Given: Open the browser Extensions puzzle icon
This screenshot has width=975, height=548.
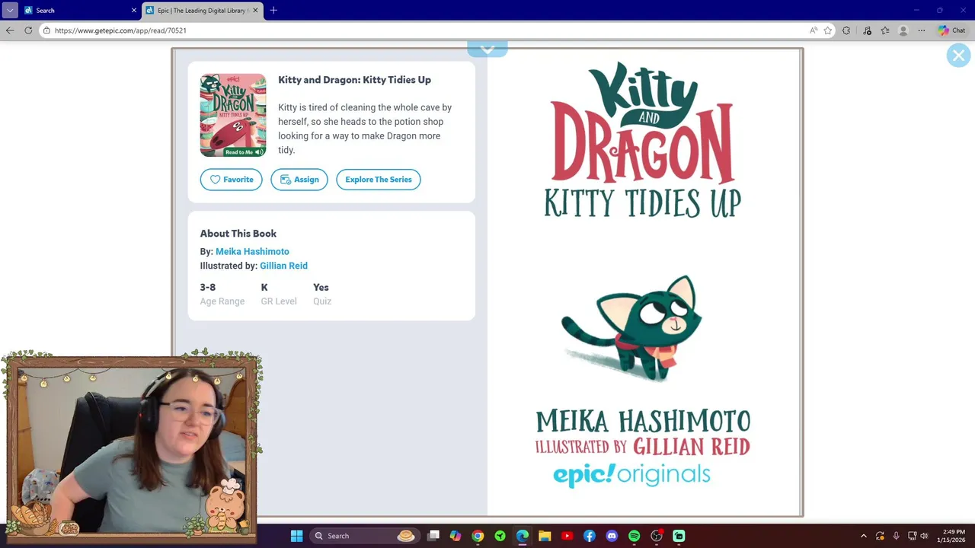Looking at the screenshot, I should point(846,30).
